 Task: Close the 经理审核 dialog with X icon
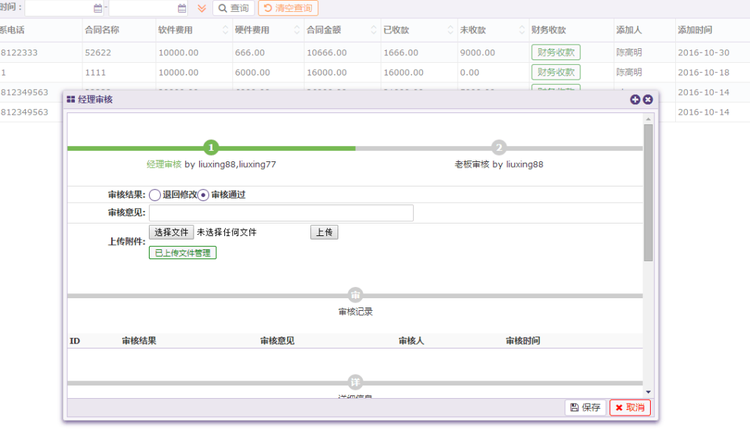point(648,100)
